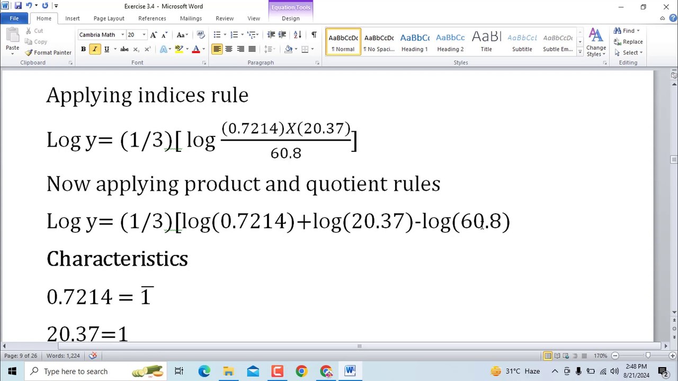Image resolution: width=678 pixels, height=381 pixels.
Task: Open the font size dropdown
Action: click(144, 35)
